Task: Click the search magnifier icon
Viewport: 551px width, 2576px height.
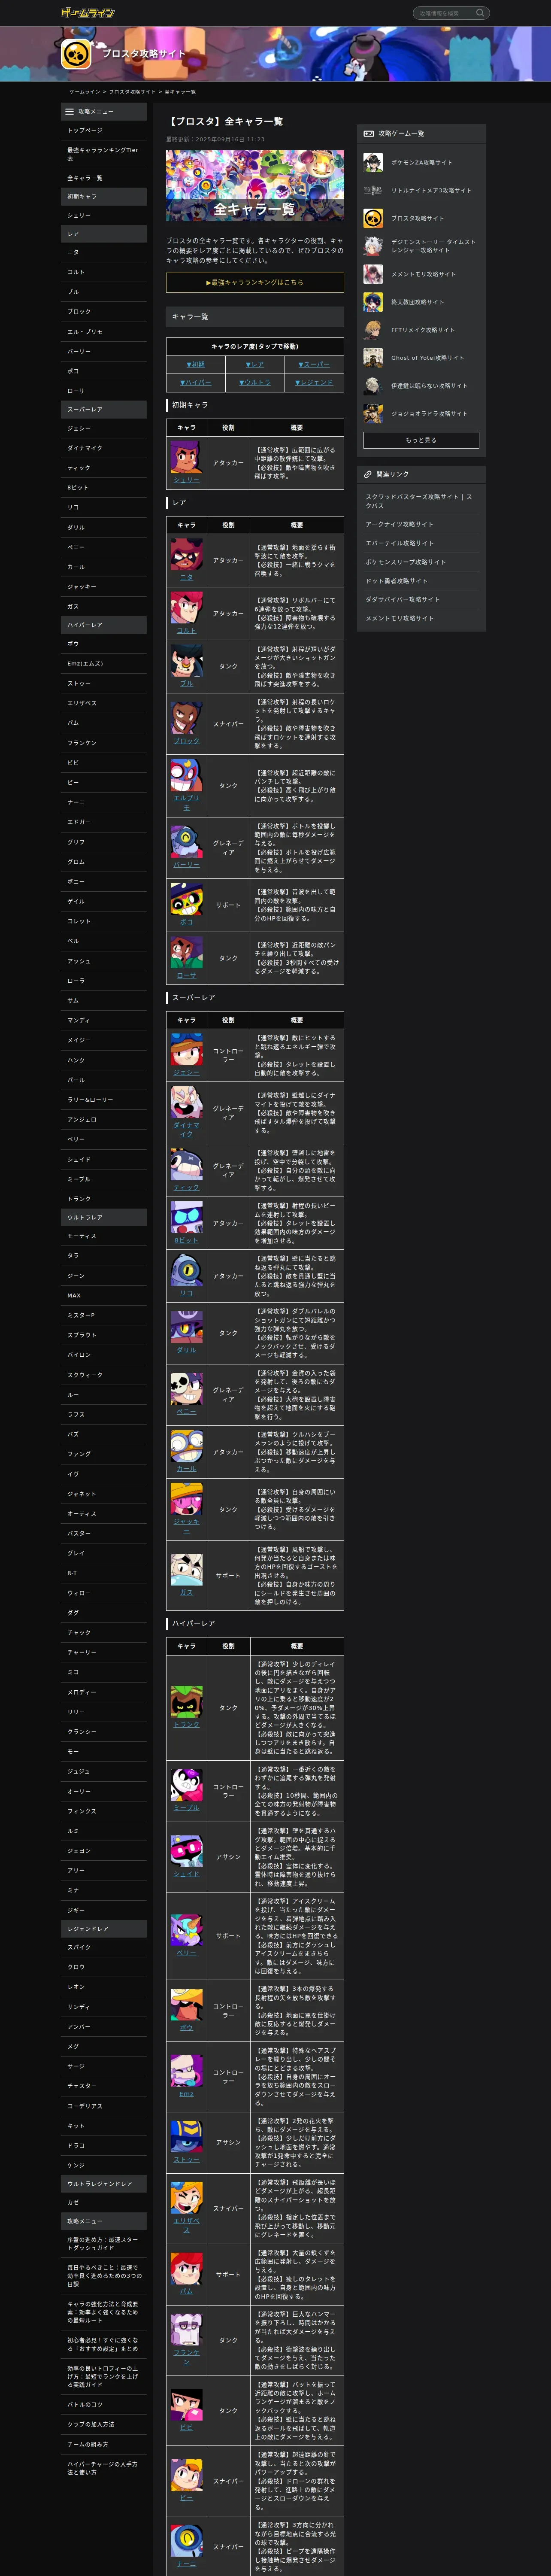Action: click(x=480, y=13)
